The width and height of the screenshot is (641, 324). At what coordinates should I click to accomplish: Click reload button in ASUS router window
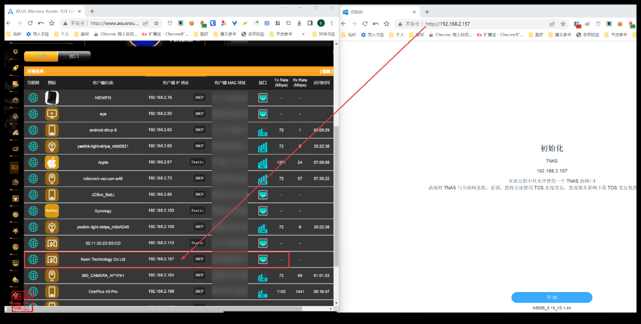point(30,23)
